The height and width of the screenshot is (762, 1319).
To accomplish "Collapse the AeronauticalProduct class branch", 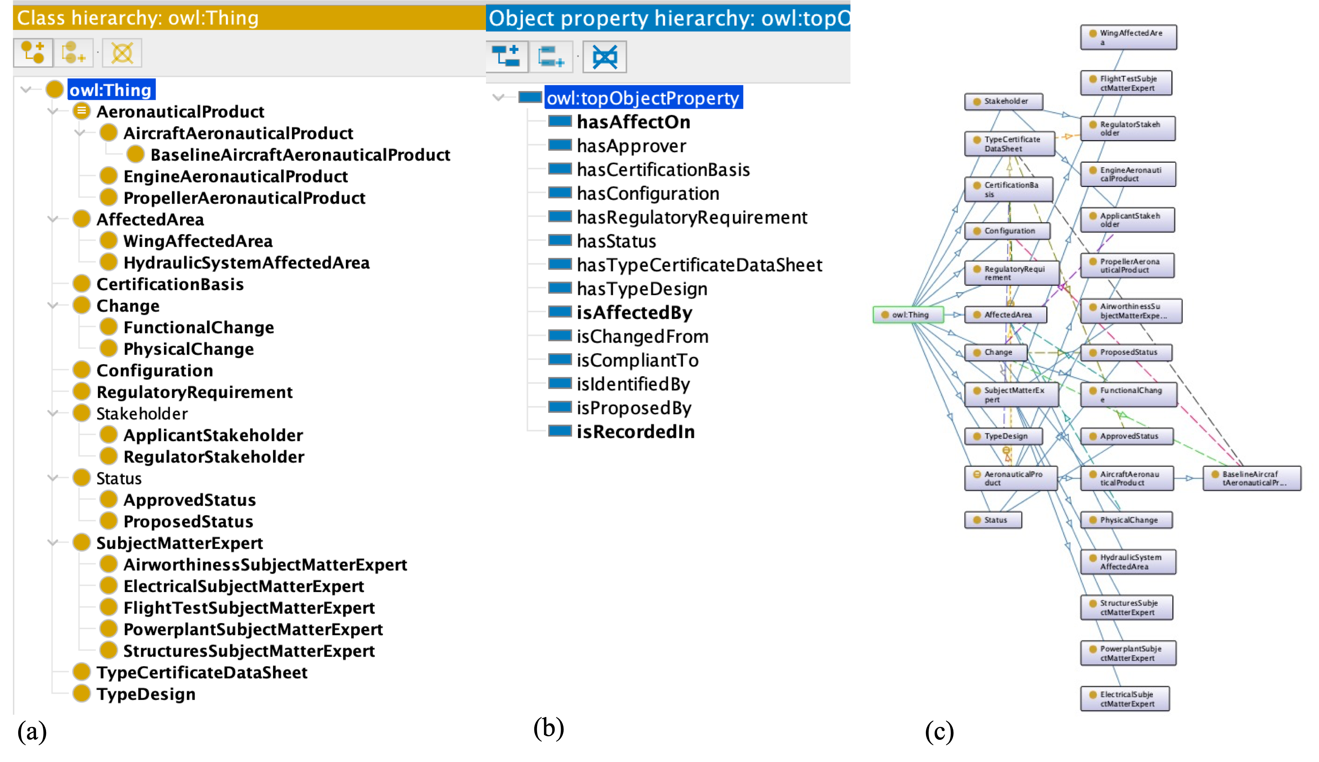I will (x=53, y=111).
